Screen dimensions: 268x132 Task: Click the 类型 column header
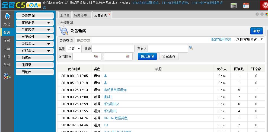point(97,69)
